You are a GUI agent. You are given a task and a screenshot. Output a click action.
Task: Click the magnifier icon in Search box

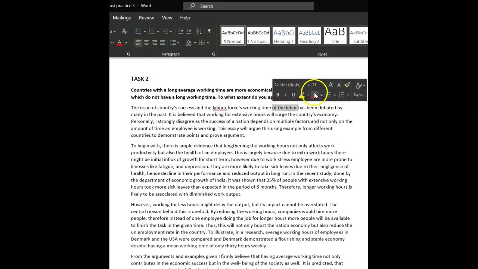coord(192,6)
